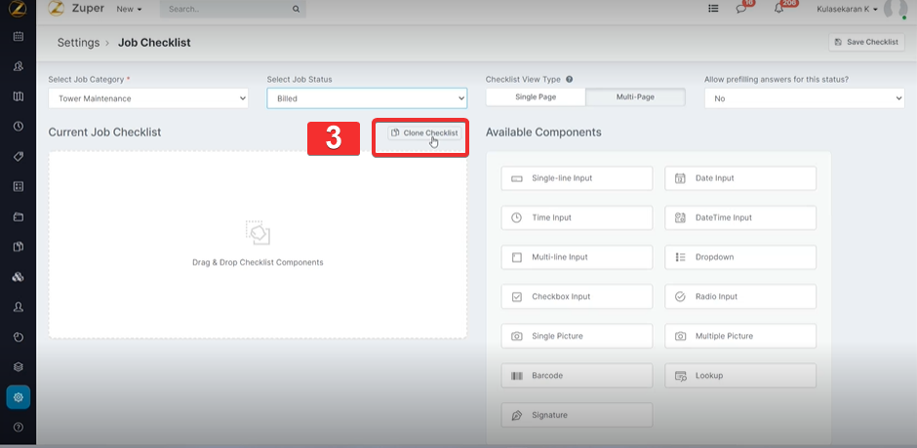Switch checklist view to Multi-Page
Viewport: 917px width, 448px height.
tap(635, 97)
